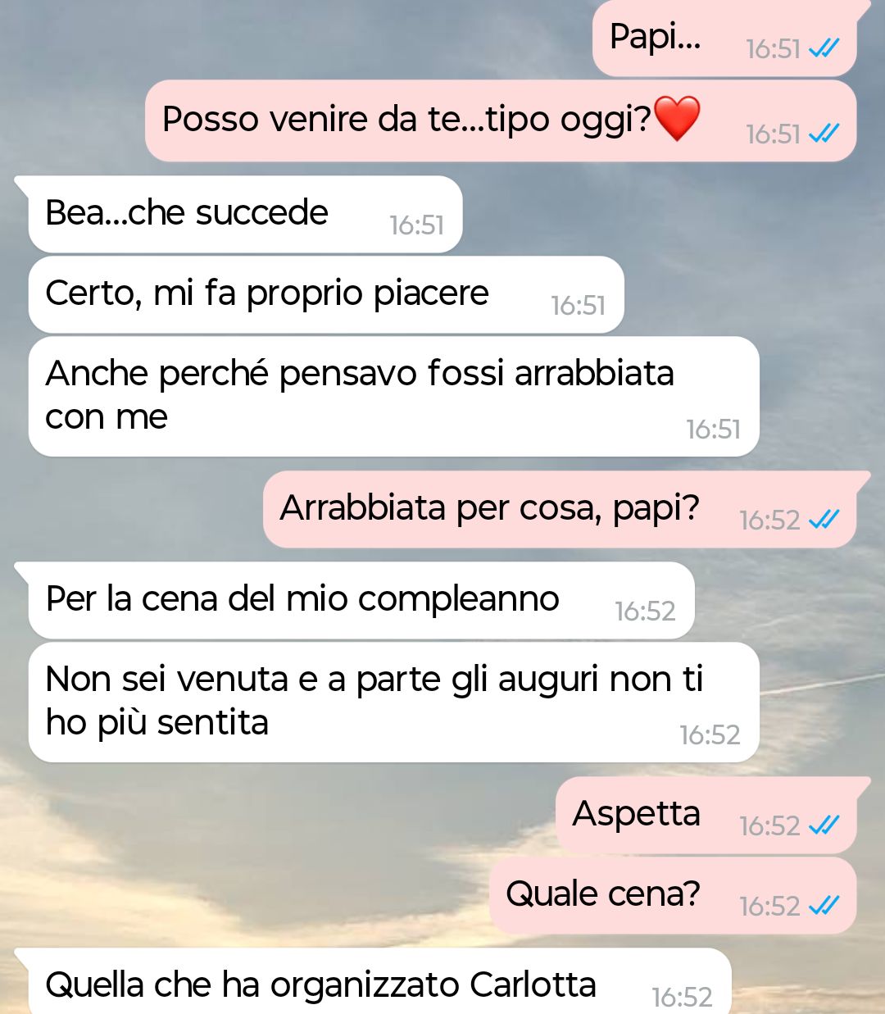
Task: Tap read checkmarks on 'Posso venire da te' message
Action: pos(824,133)
